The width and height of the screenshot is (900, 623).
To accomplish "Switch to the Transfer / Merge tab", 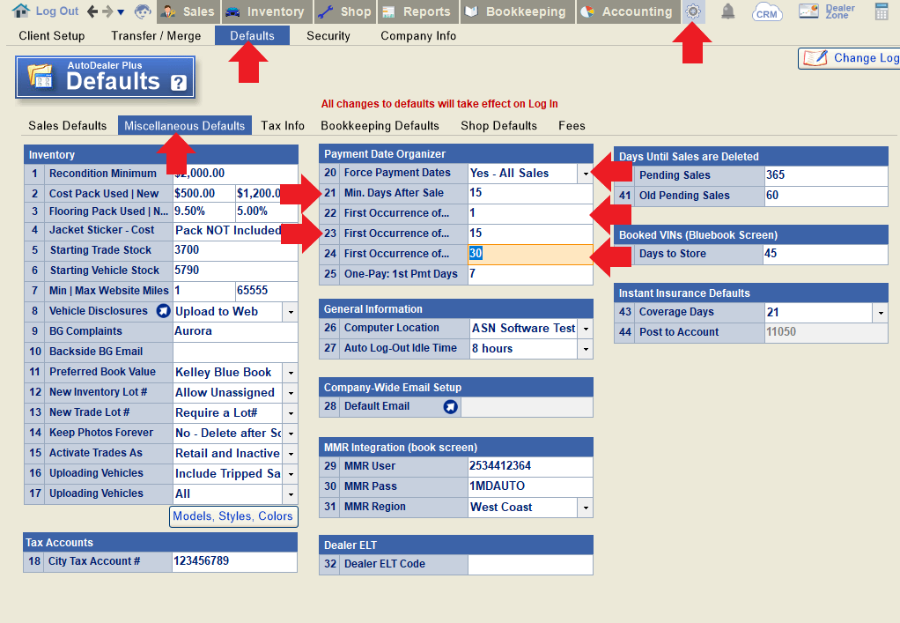I will point(156,35).
